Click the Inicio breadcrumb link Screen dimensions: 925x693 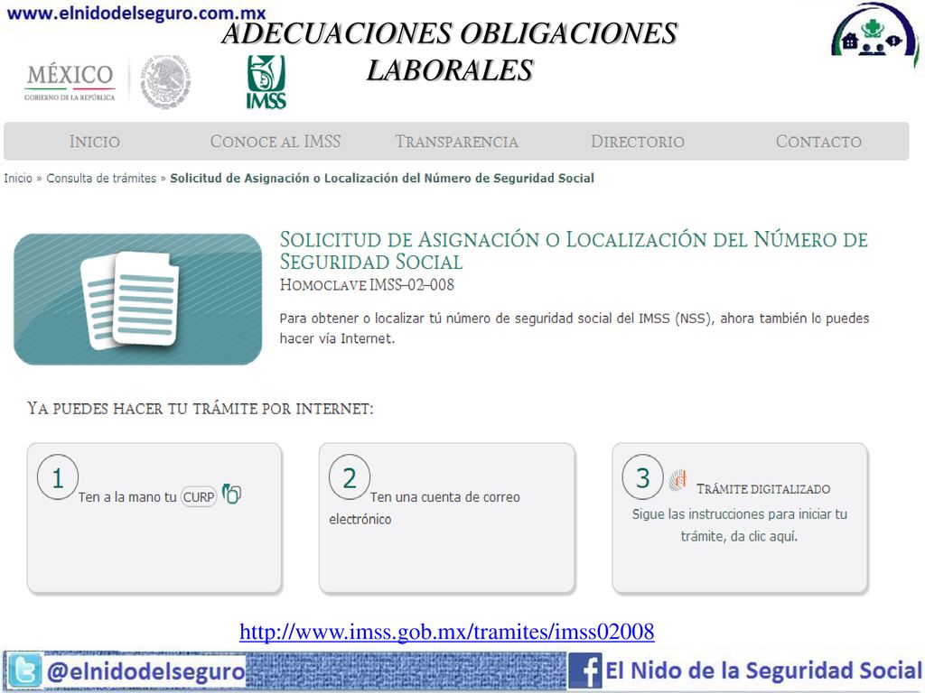18,178
